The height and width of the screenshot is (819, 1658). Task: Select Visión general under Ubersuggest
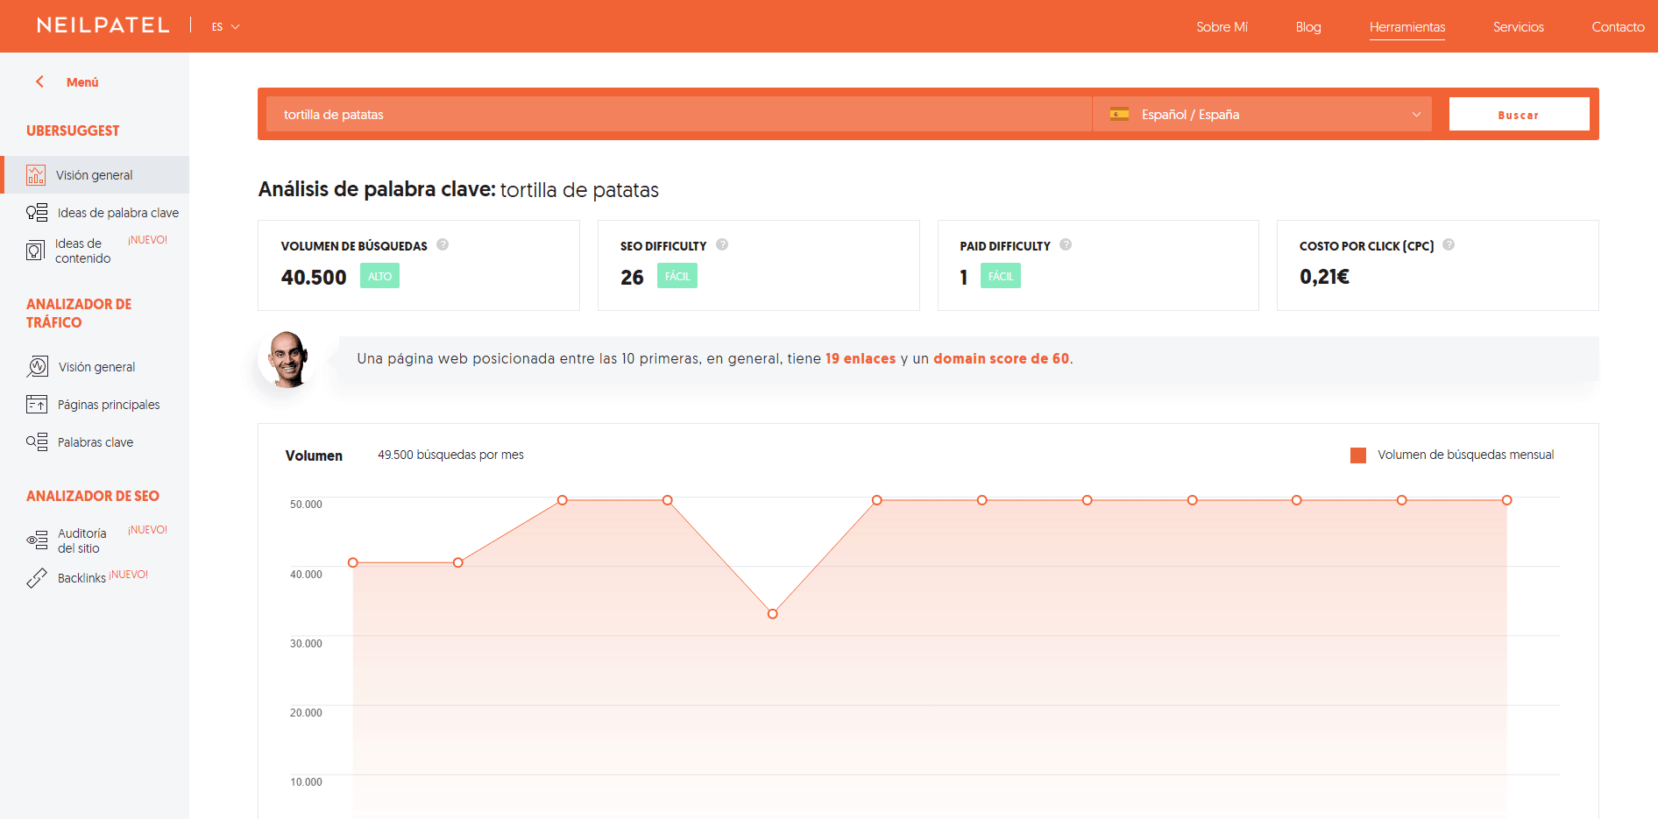pyautogui.click(x=95, y=175)
